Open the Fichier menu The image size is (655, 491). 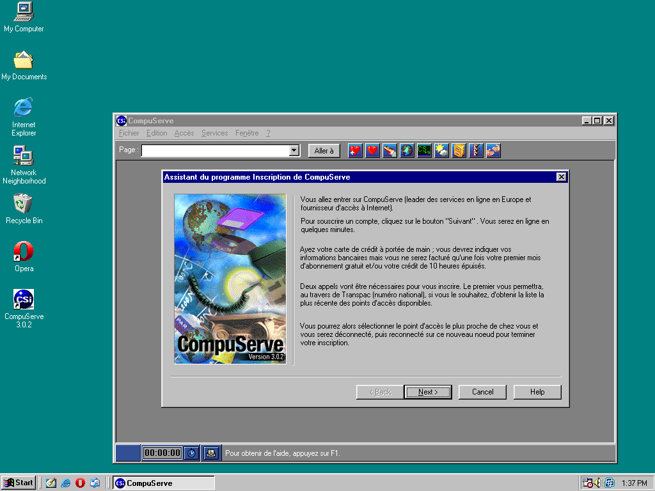129,133
